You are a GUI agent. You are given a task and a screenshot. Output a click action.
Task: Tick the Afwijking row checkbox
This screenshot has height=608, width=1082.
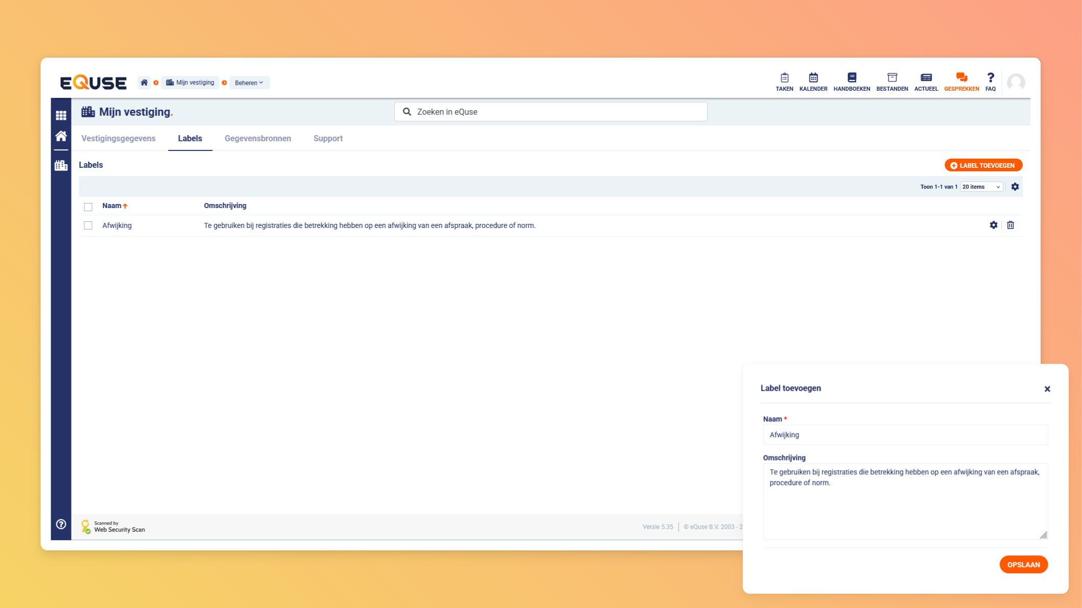[88, 225]
